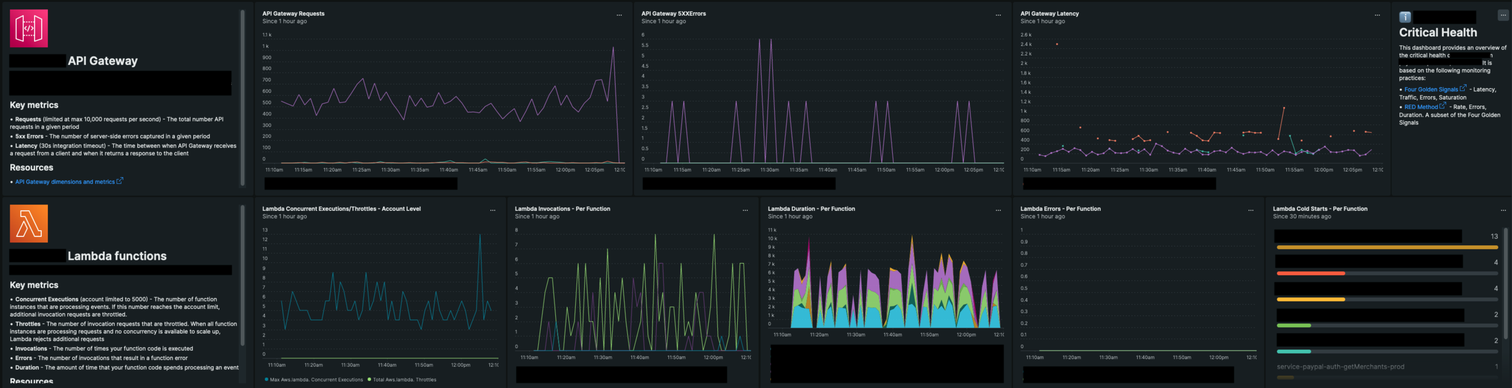Click the Key metrics heading in Lambda functions panel
Viewport: 1512px width, 388px height.
pyautogui.click(x=34, y=285)
